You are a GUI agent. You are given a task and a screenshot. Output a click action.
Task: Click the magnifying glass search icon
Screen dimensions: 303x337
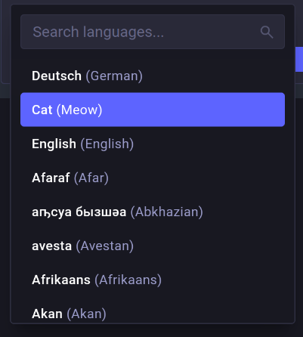(x=267, y=32)
